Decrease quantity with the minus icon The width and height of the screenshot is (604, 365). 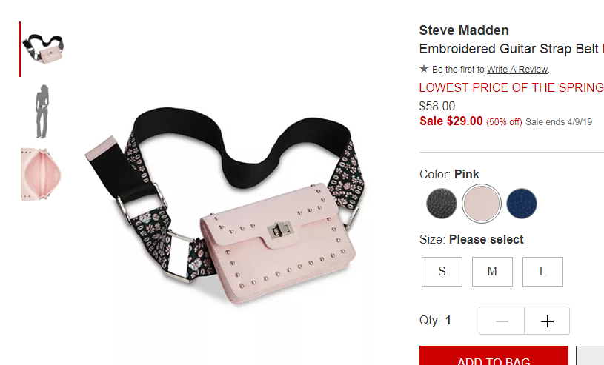[x=502, y=321]
